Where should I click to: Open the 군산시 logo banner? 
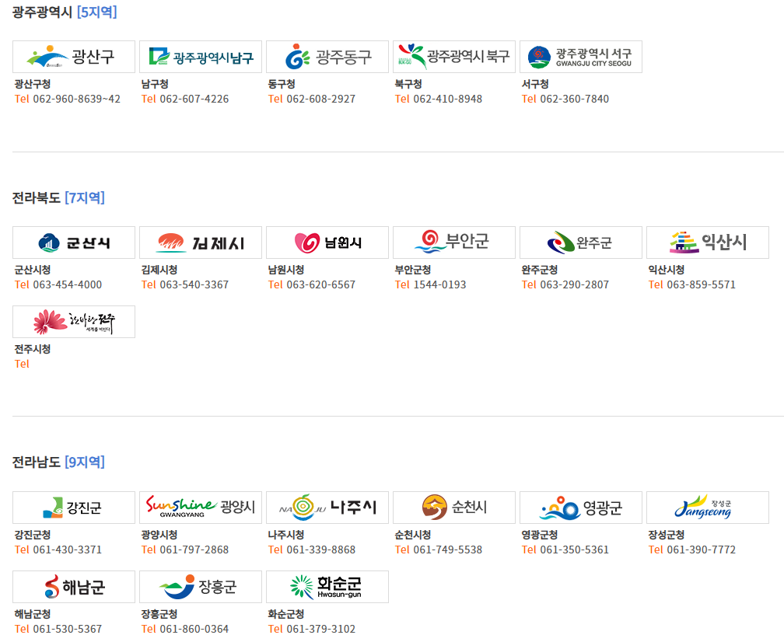point(74,242)
